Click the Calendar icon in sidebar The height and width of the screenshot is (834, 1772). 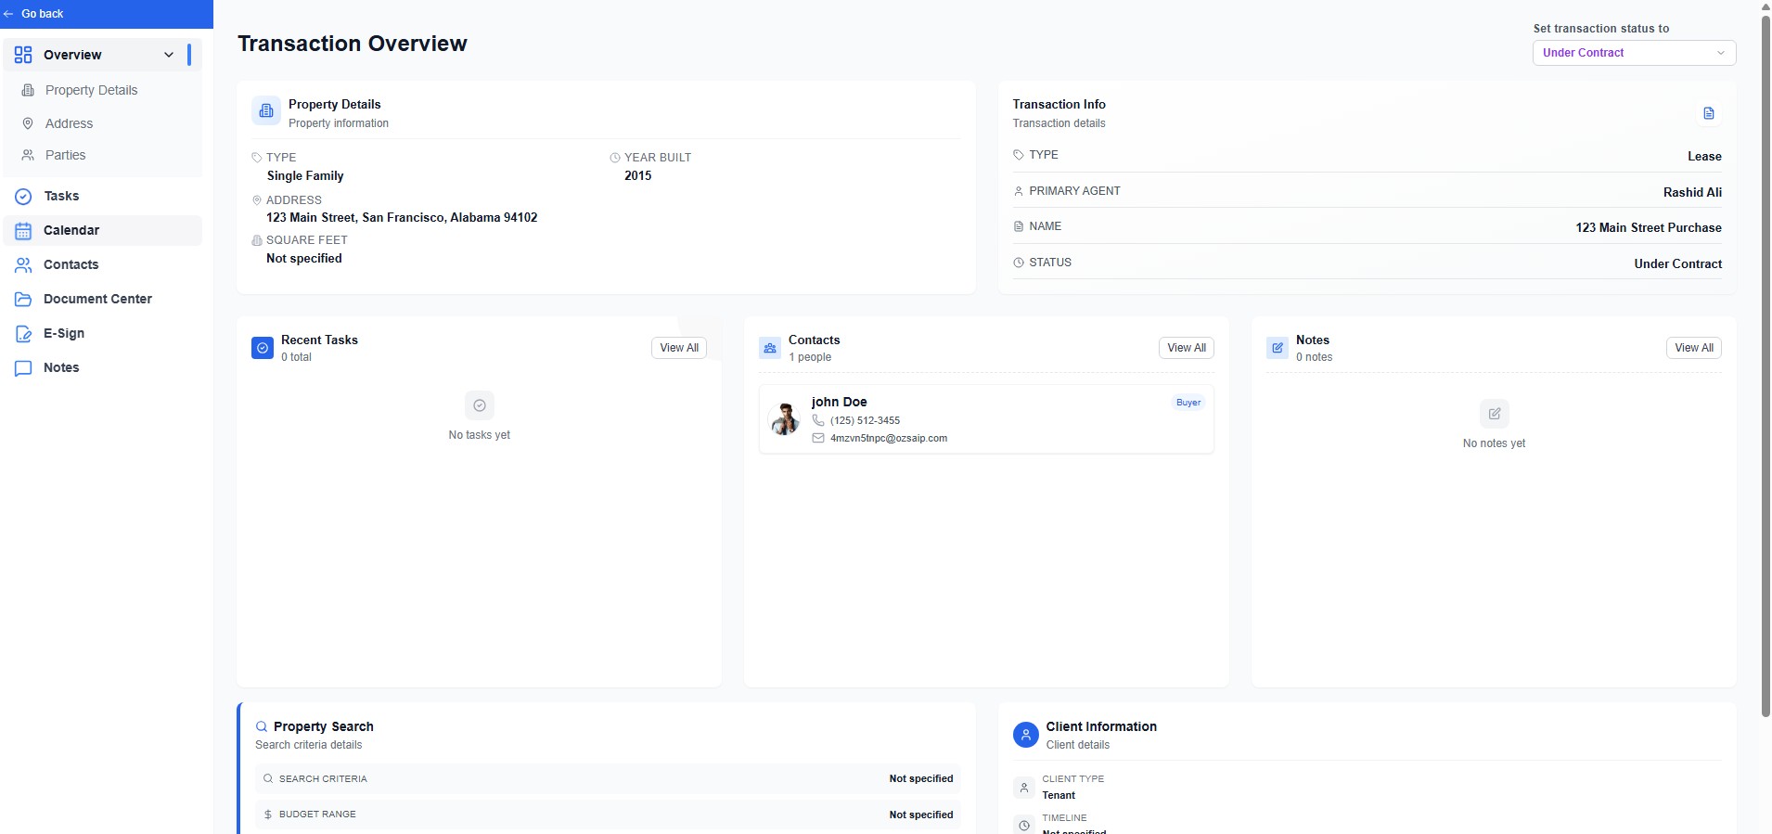click(x=23, y=230)
